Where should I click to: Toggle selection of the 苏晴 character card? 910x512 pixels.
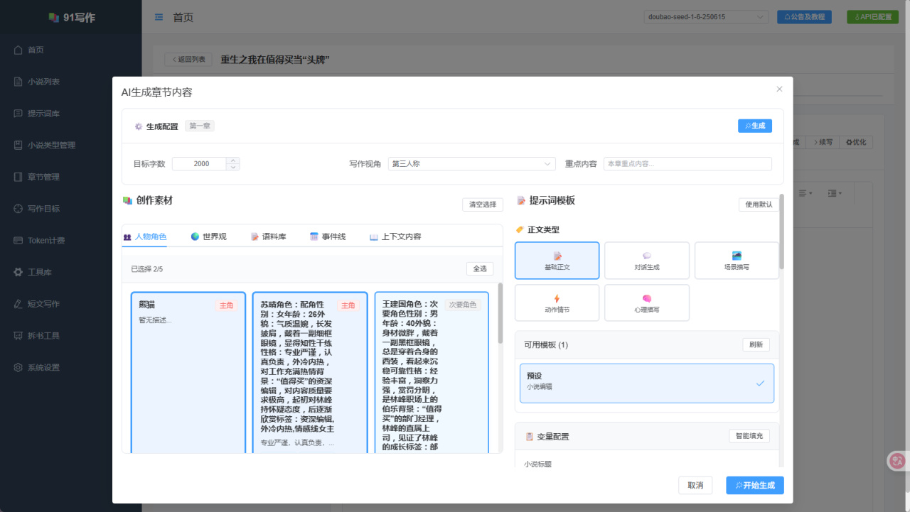tap(310, 372)
